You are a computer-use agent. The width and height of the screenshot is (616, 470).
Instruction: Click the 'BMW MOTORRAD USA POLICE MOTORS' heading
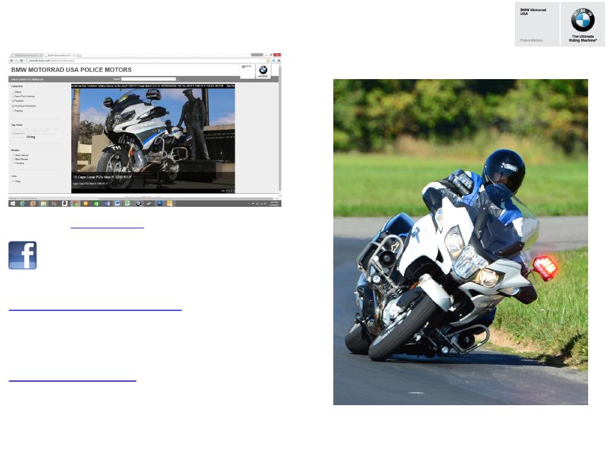71,70
